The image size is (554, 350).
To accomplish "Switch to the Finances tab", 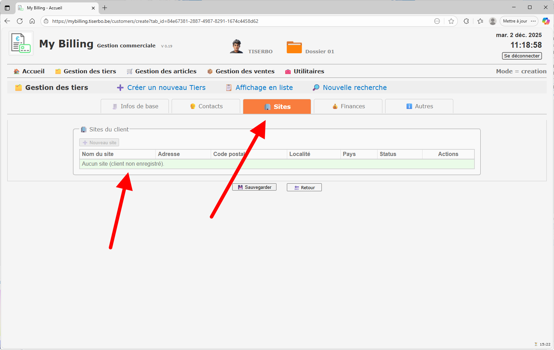I will coord(348,107).
